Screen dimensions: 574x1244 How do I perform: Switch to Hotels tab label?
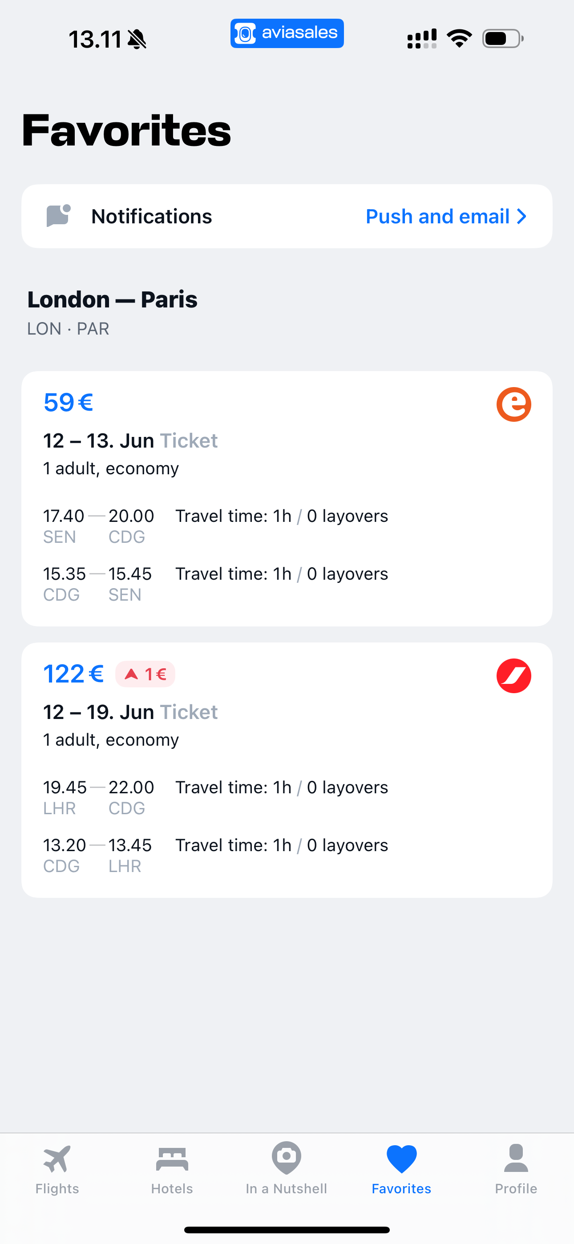pos(172,1188)
